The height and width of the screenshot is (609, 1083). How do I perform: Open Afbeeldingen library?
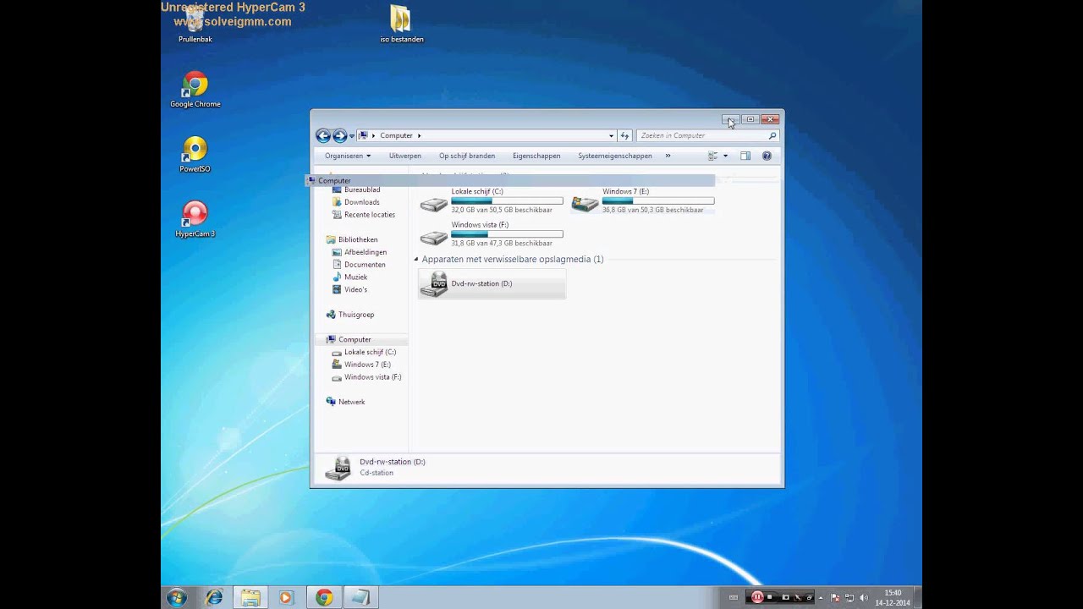click(x=366, y=252)
